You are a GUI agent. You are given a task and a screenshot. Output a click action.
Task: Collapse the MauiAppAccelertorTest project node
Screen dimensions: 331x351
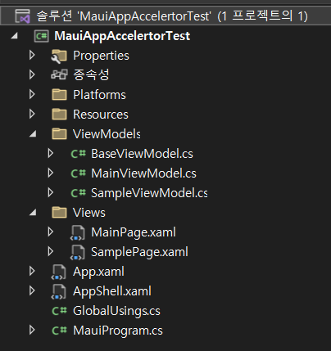click(14, 36)
